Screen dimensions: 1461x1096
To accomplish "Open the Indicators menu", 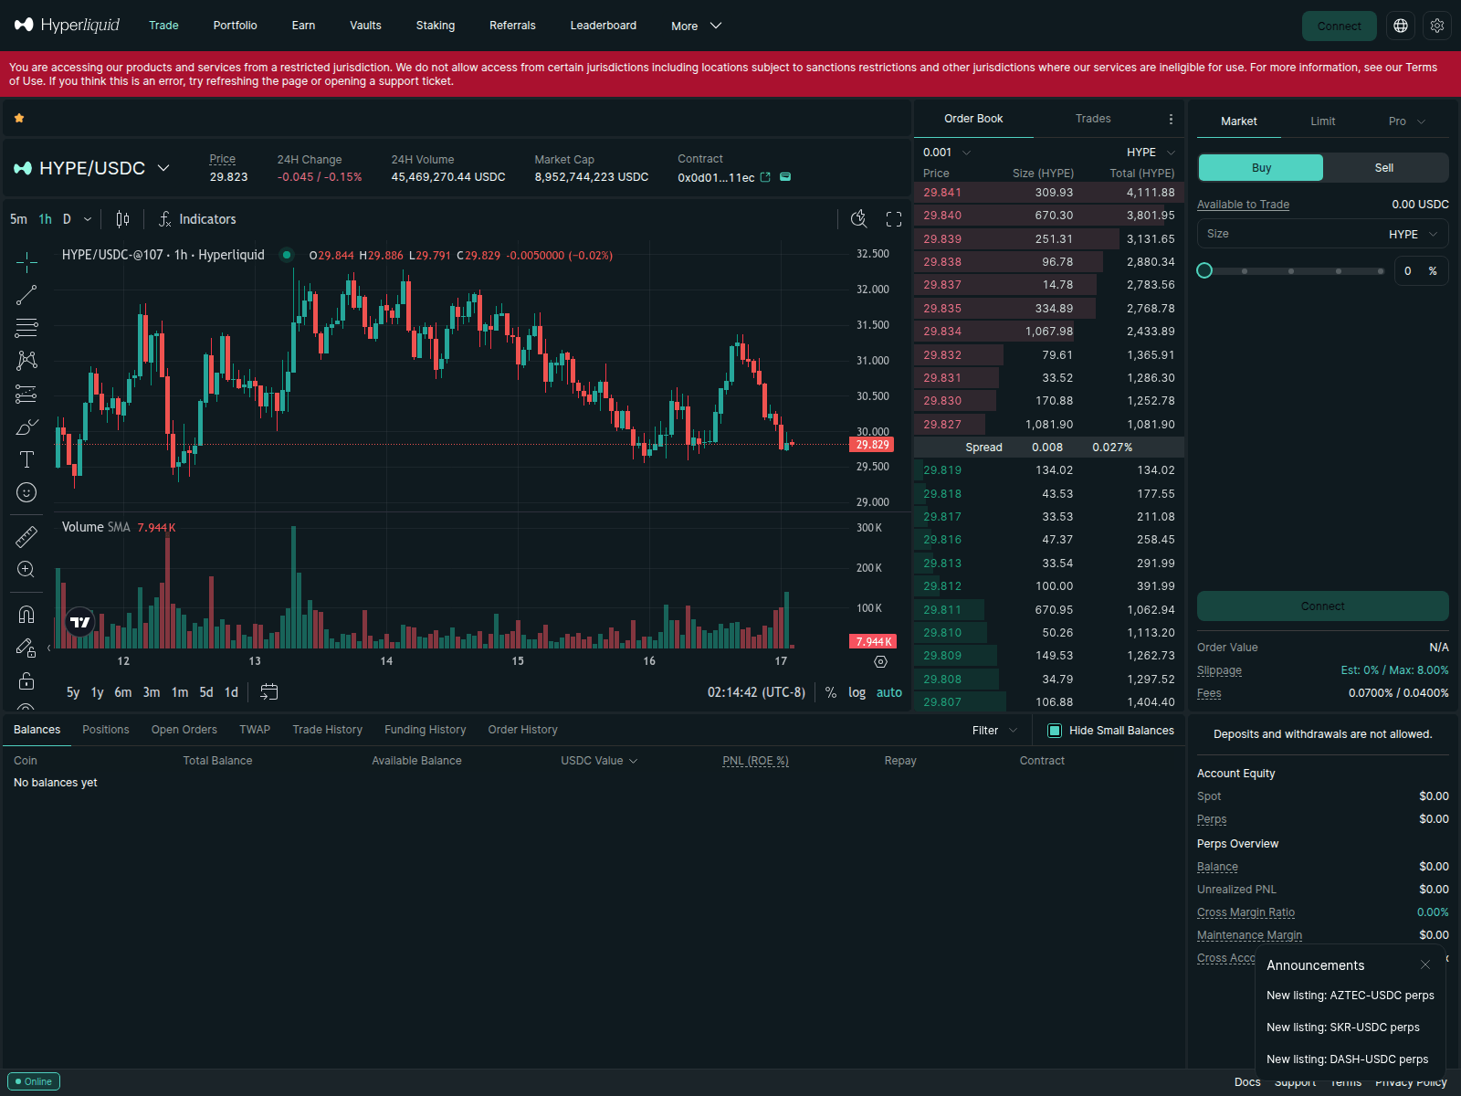I will click(x=197, y=219).
